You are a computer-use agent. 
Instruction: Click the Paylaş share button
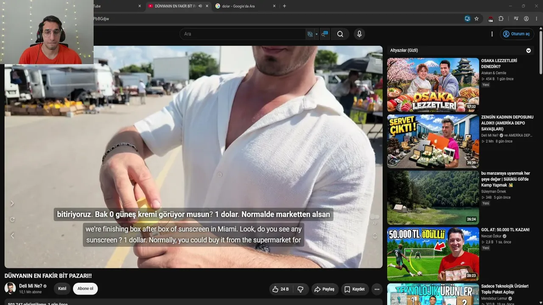[x=325, y=289]
